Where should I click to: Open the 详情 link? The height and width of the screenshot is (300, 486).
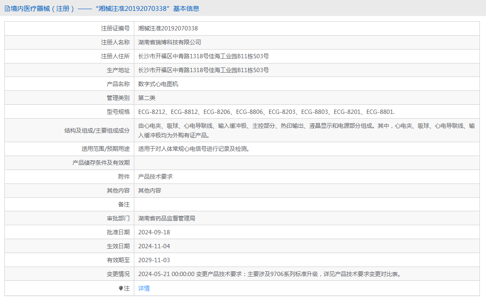pyautogui.click(x=144, y=289)
